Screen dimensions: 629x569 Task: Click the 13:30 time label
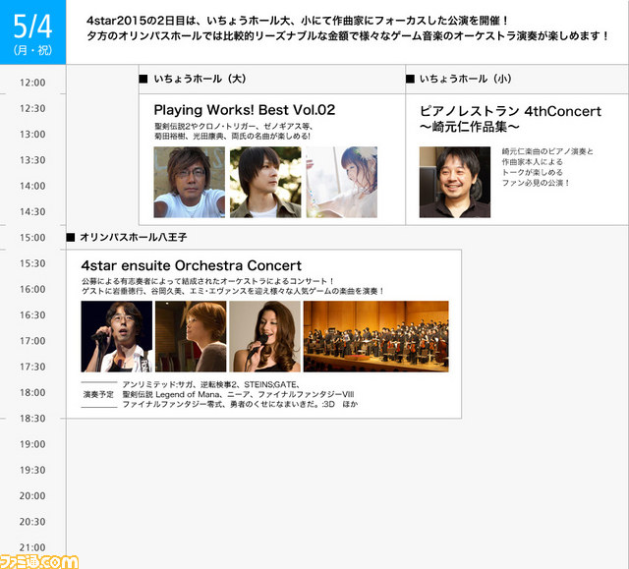click(x=32, y=160)
